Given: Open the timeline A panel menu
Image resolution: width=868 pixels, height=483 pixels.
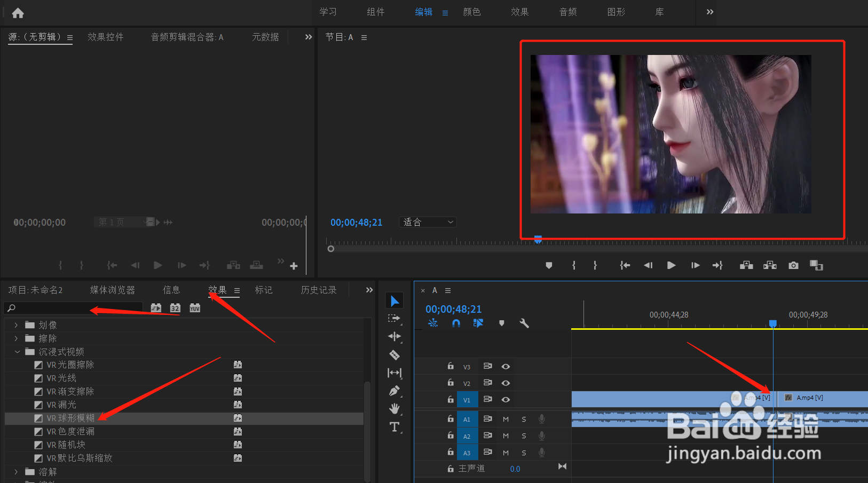Looking at the screenshot, I should [448, 290].
